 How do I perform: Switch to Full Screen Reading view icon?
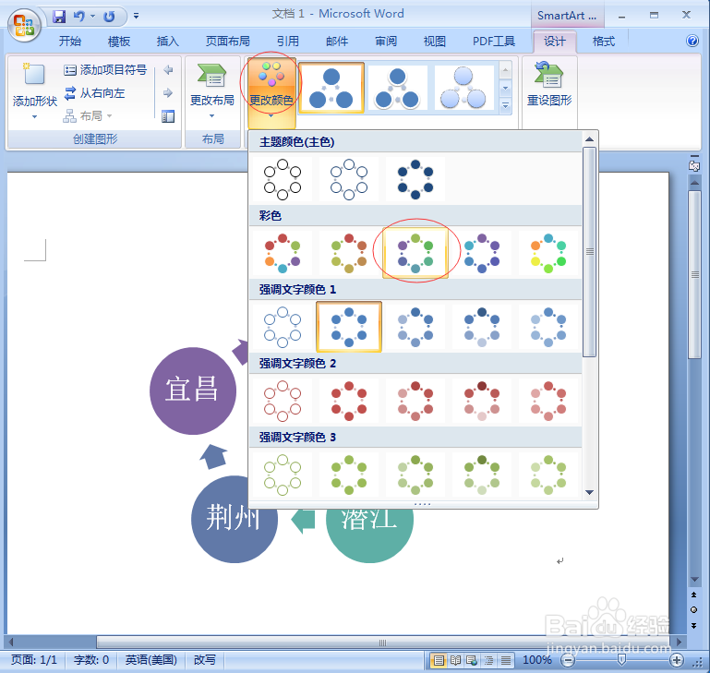pyautogui.click(x=455, y=660)
